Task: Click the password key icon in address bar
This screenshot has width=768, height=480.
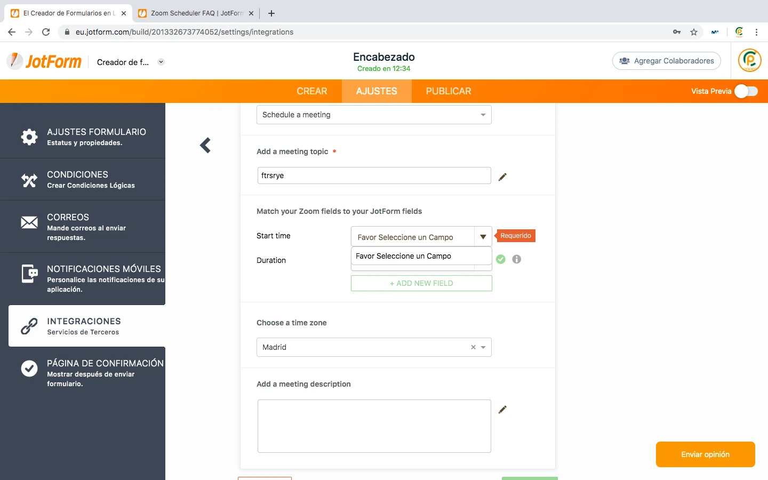Action: pos(676,32)
